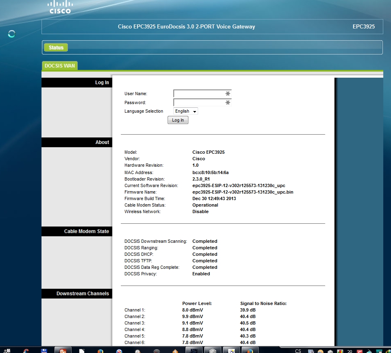Click the 'DOCSIS Privacy:' label
Image resolution: width=391 pixels, height=353 pixels.
[141, 274]
